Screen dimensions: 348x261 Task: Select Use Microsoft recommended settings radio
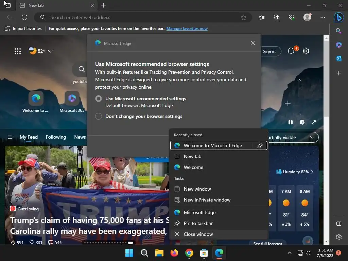[x=99, y=99]
